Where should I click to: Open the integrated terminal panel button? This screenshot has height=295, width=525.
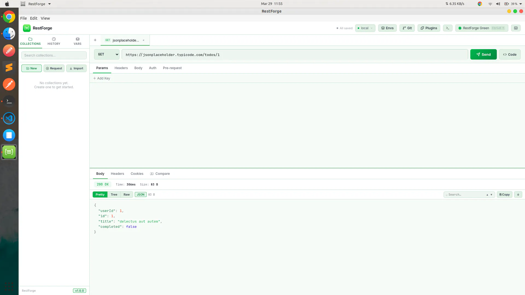[448, 28]
